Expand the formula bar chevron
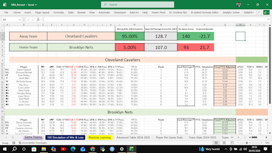This screenshot has width=272, height=153. [x=268, y=20]
